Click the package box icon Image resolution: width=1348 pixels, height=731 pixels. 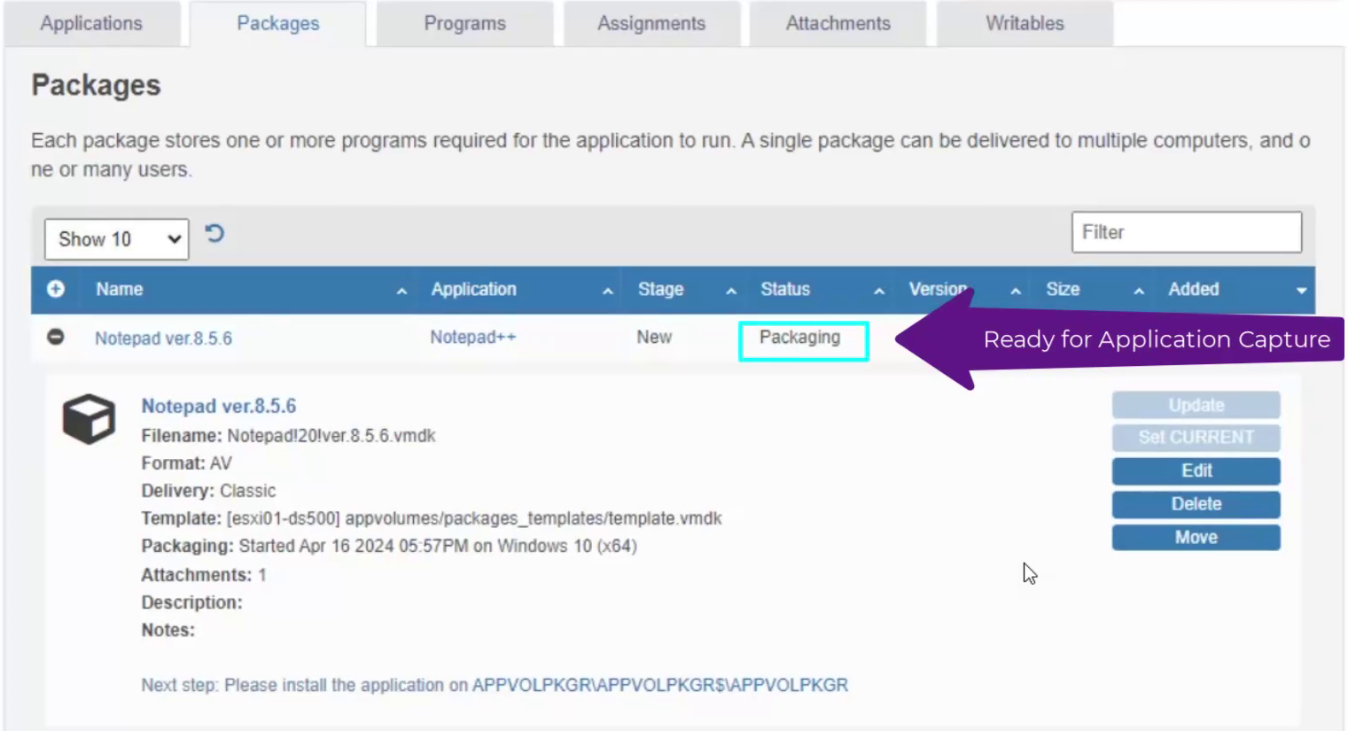click(x=89, y=419)
